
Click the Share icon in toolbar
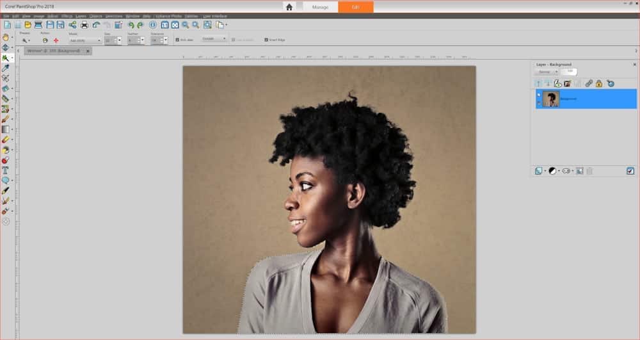coord(72,25)
